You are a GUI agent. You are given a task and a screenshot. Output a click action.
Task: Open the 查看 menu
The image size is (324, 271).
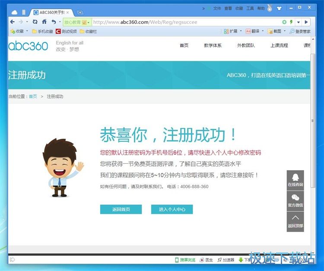(x=228, y=9)
